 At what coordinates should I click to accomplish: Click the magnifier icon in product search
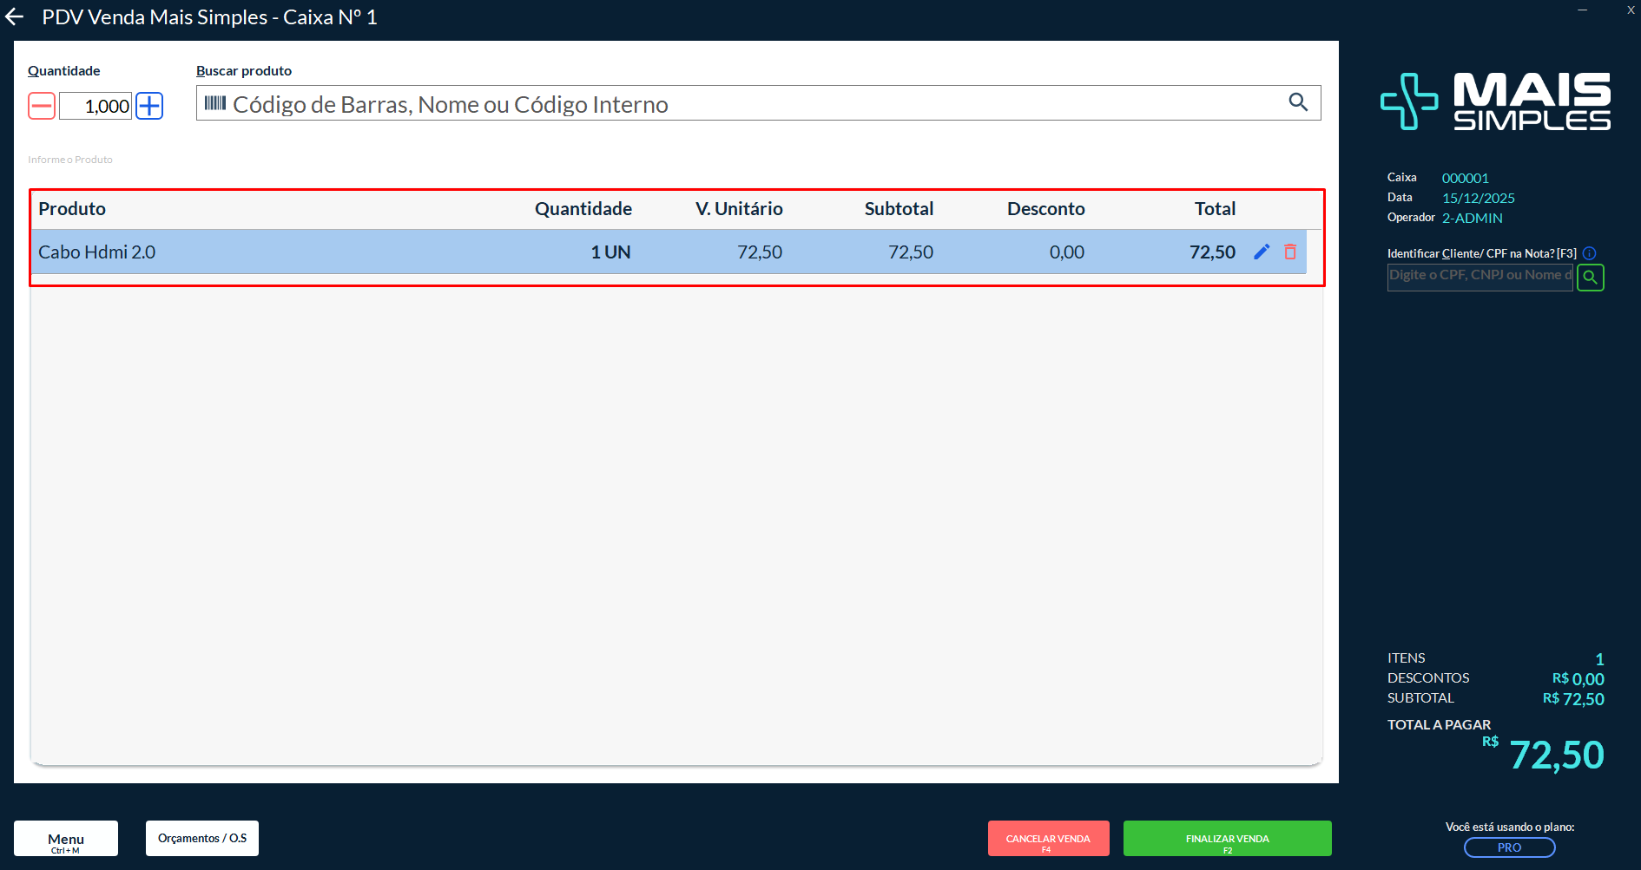click(1298, 102)
